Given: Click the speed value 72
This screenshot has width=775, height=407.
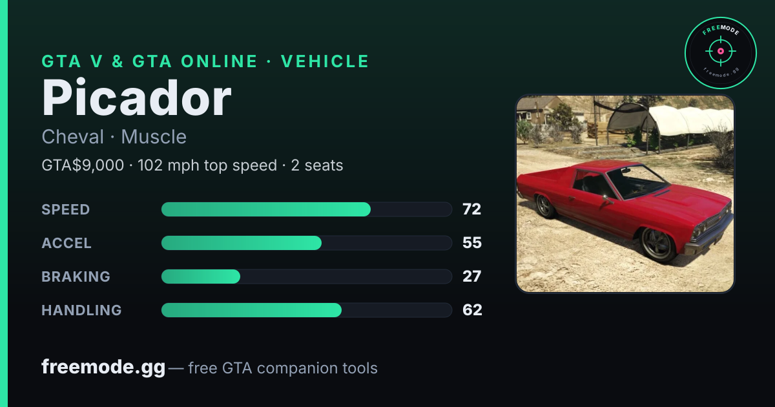Looking at the screenshot, I should [x=471, y=209].
